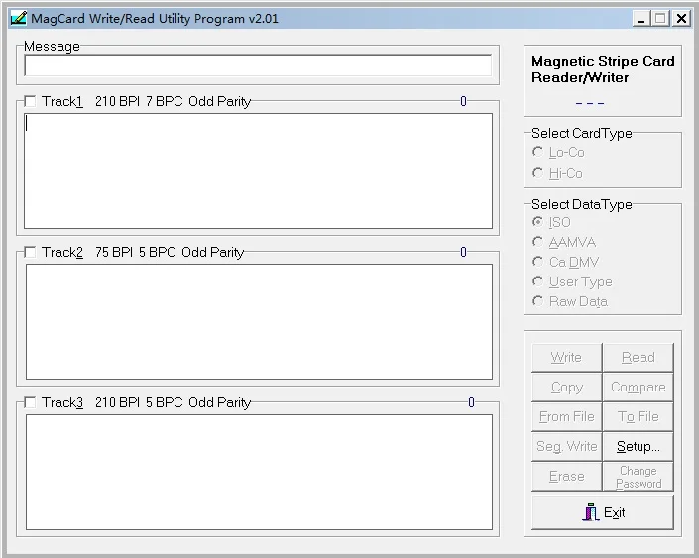Click the MagCard app icon in title bar
This screenshot has height=558, width=699.
coord(17,17)
